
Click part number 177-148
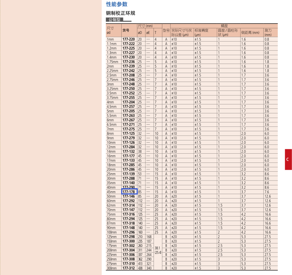tap(129, 228)
